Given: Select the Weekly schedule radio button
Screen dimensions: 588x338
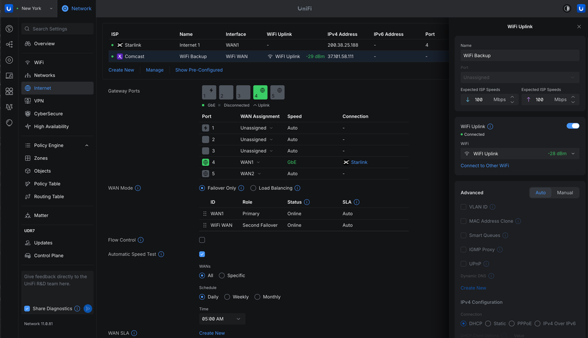Looking at the screenshot, I should [227, 297].
